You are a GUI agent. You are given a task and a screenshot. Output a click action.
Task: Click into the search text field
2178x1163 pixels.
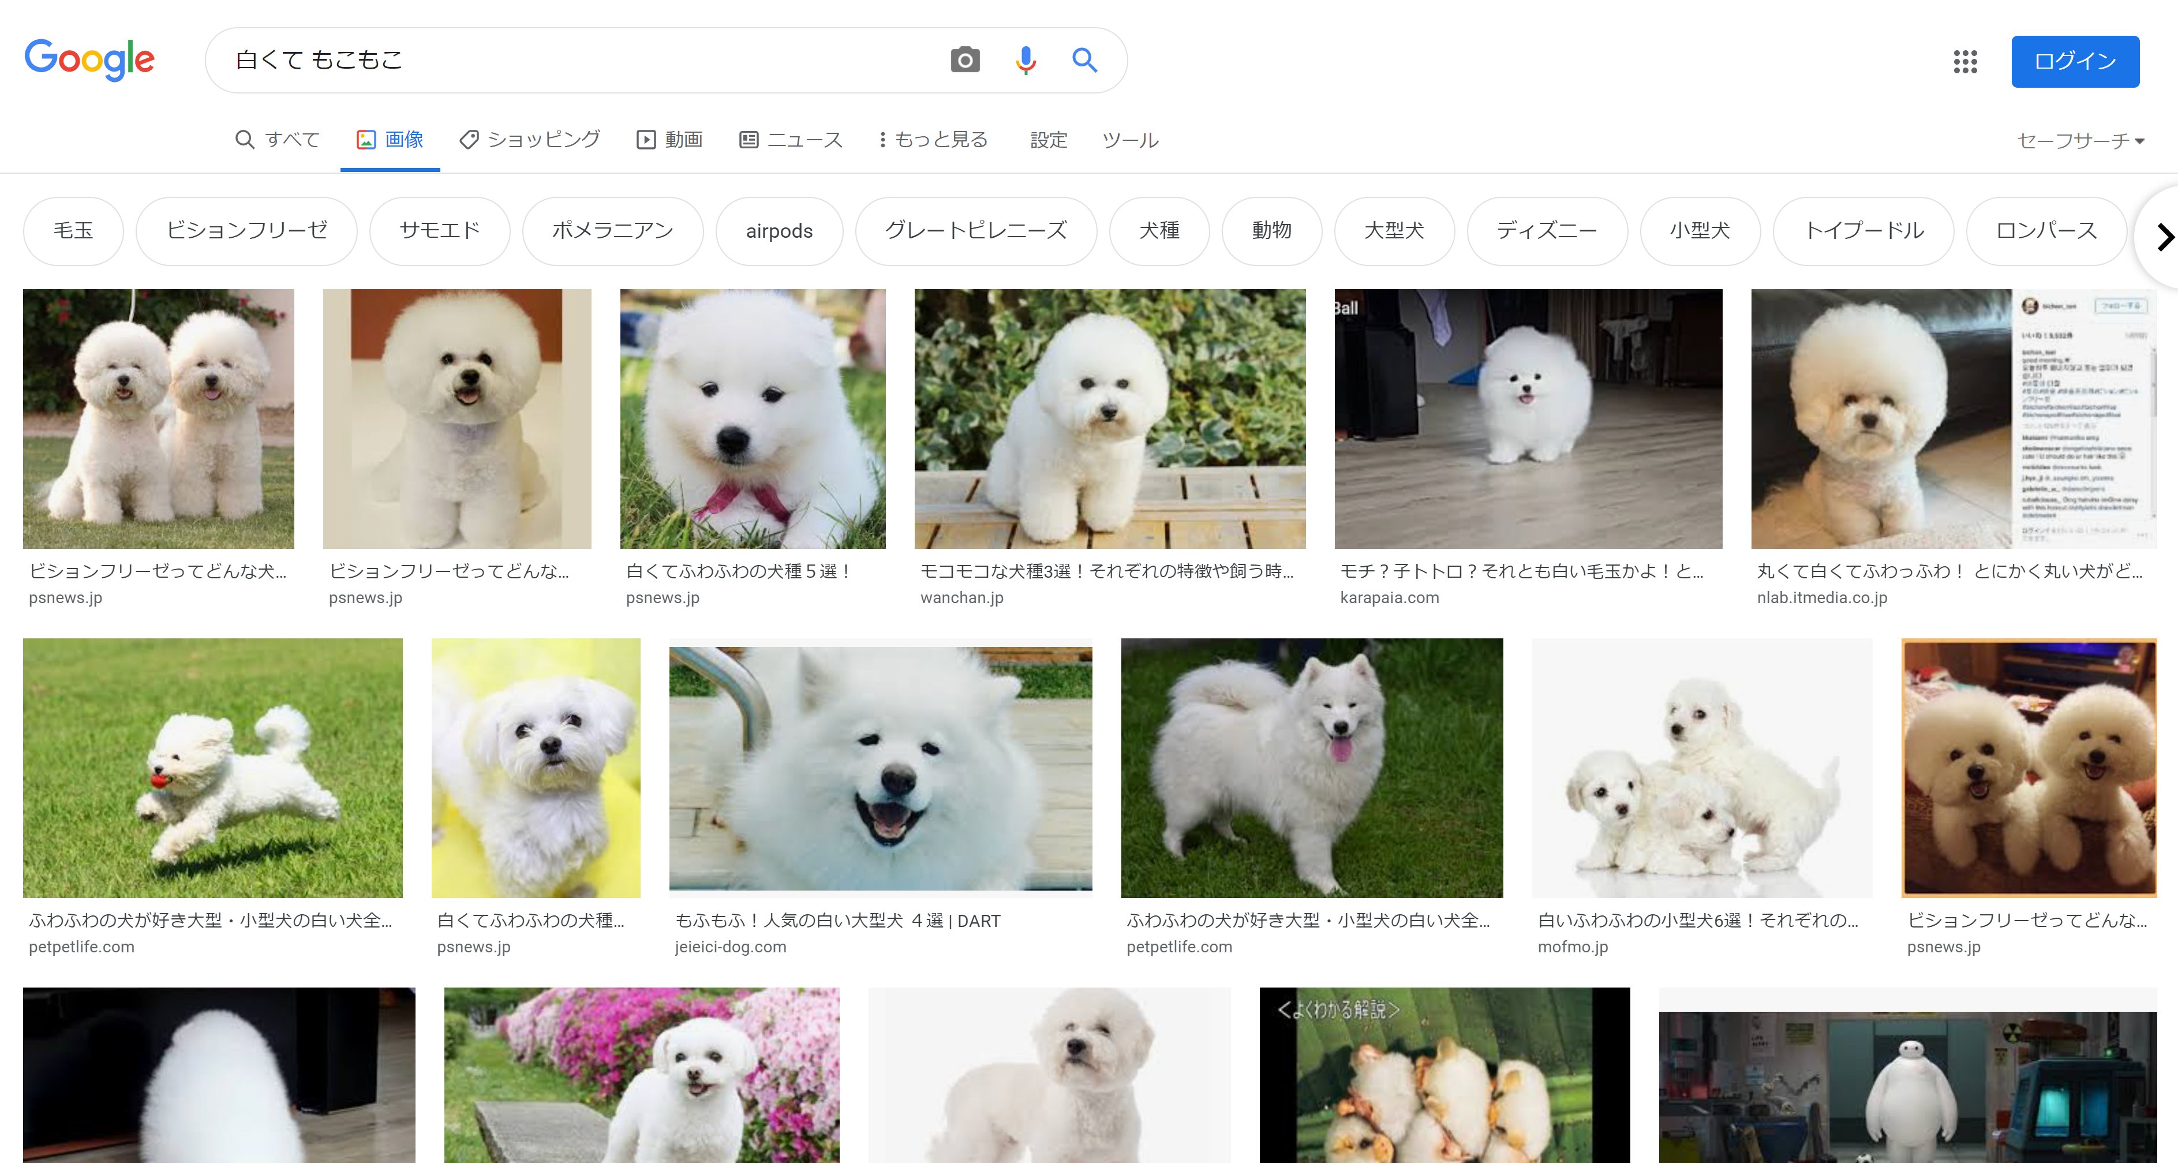click(583, 60)
